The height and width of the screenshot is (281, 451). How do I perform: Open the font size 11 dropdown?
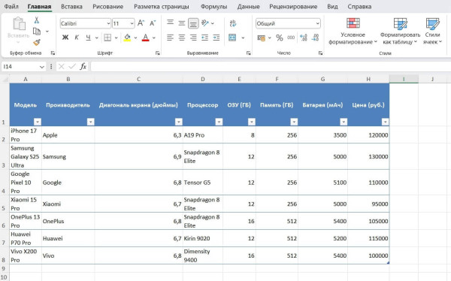pyautogui.click(x=132, y=23)
